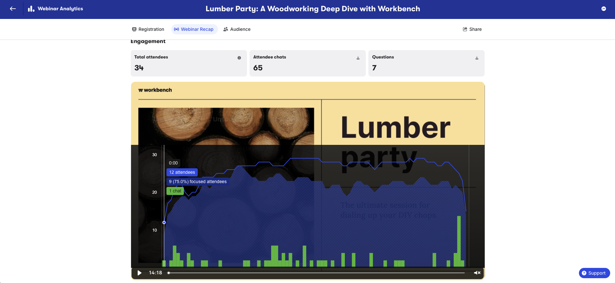Click the 12 attendees tooltip label
Image resolution: width=615 pixels, height=283 pixels.
pos(182,172)
